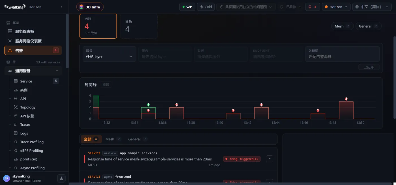This screenshot has width=396, height=185.
Task: Select the 全部 alarms tab
Action: (x=91, y=139)
